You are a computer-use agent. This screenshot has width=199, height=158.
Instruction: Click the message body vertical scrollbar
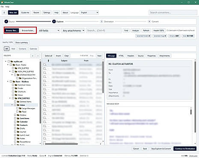tap(191, 112)
